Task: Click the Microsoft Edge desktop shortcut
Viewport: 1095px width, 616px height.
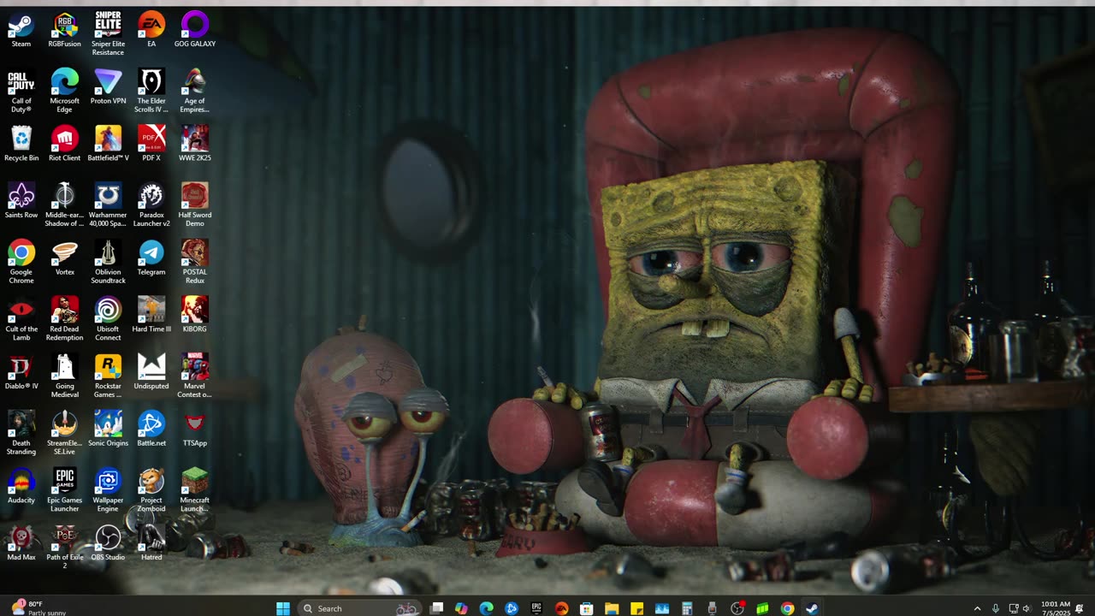Action: (x=64, y=92)
